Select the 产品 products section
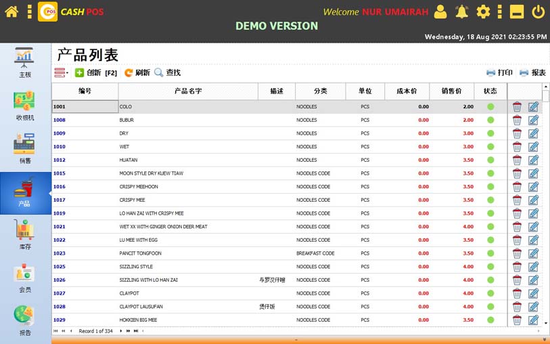This screenshot has width=550, height=344. 25,193
